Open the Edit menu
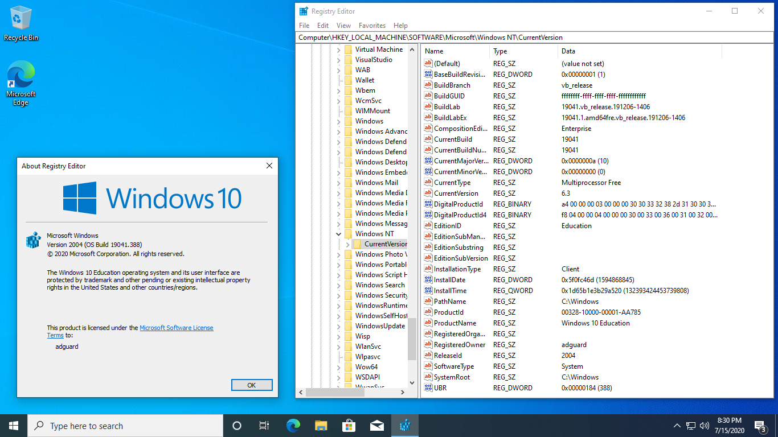Image resolution: width=778 pixels, height=437 pixels. [323, 26]
